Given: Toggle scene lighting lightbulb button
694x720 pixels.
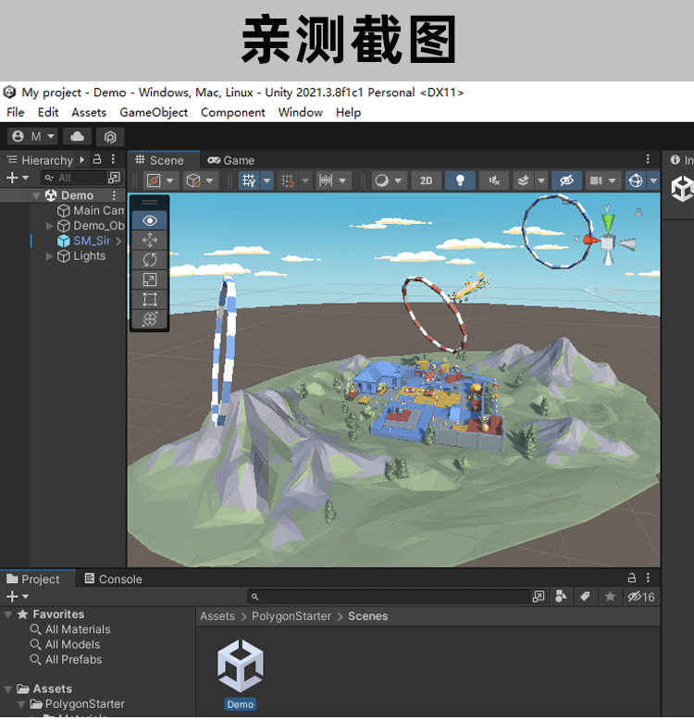Looking at the screenshot, I should click(460, 180).
